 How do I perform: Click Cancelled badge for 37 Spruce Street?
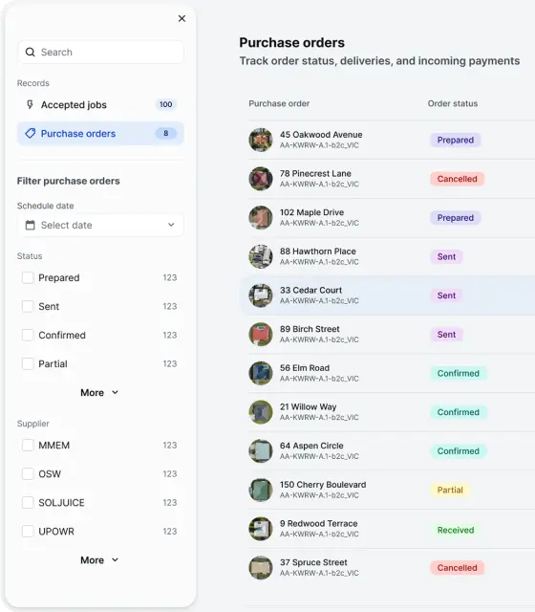pyautogui.click(x=457, y=567)
